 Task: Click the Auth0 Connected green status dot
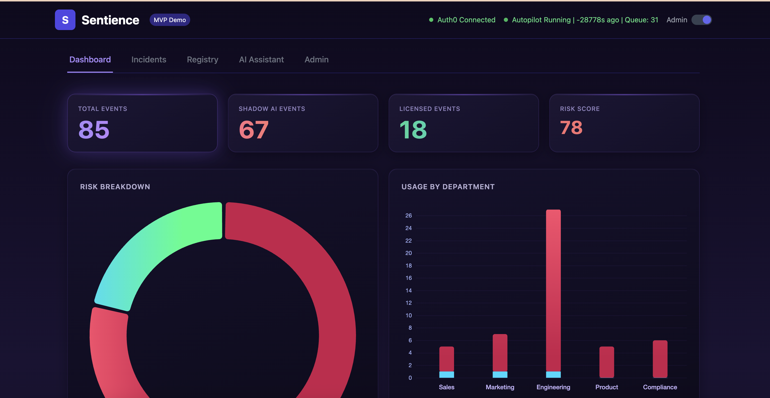tap(431, 20)
